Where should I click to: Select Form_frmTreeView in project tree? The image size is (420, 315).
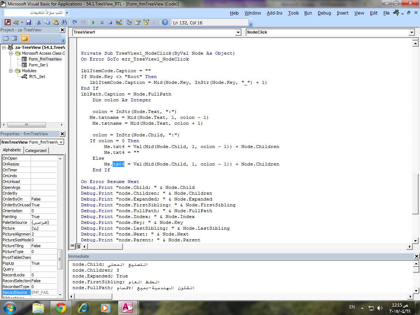(45, 59)
